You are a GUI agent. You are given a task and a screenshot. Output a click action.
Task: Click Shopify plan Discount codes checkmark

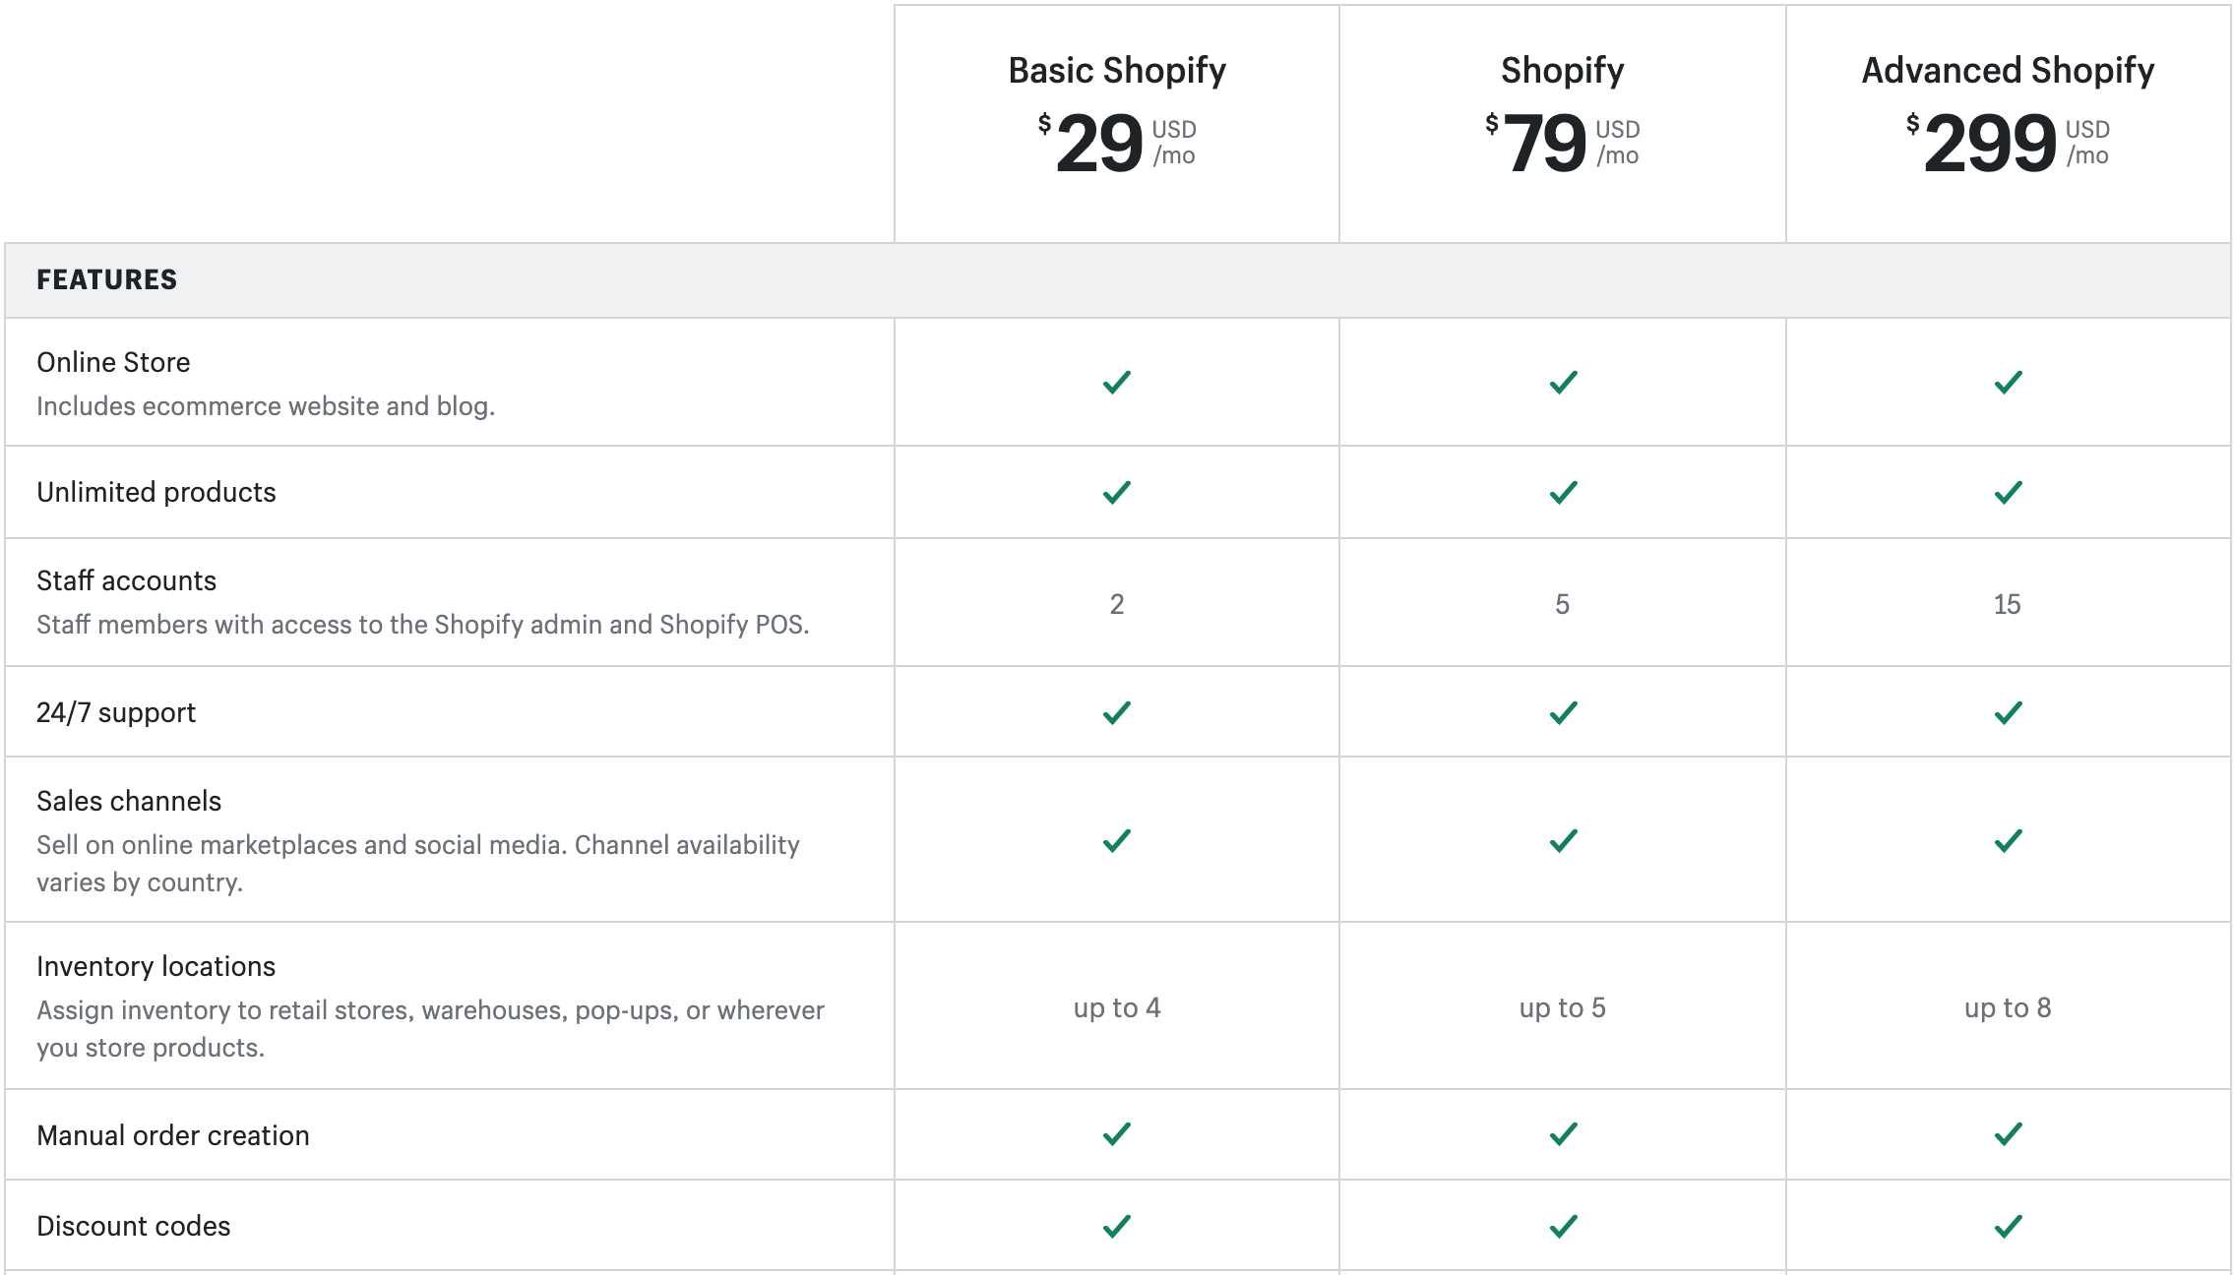click(x=1564, y=1227)
